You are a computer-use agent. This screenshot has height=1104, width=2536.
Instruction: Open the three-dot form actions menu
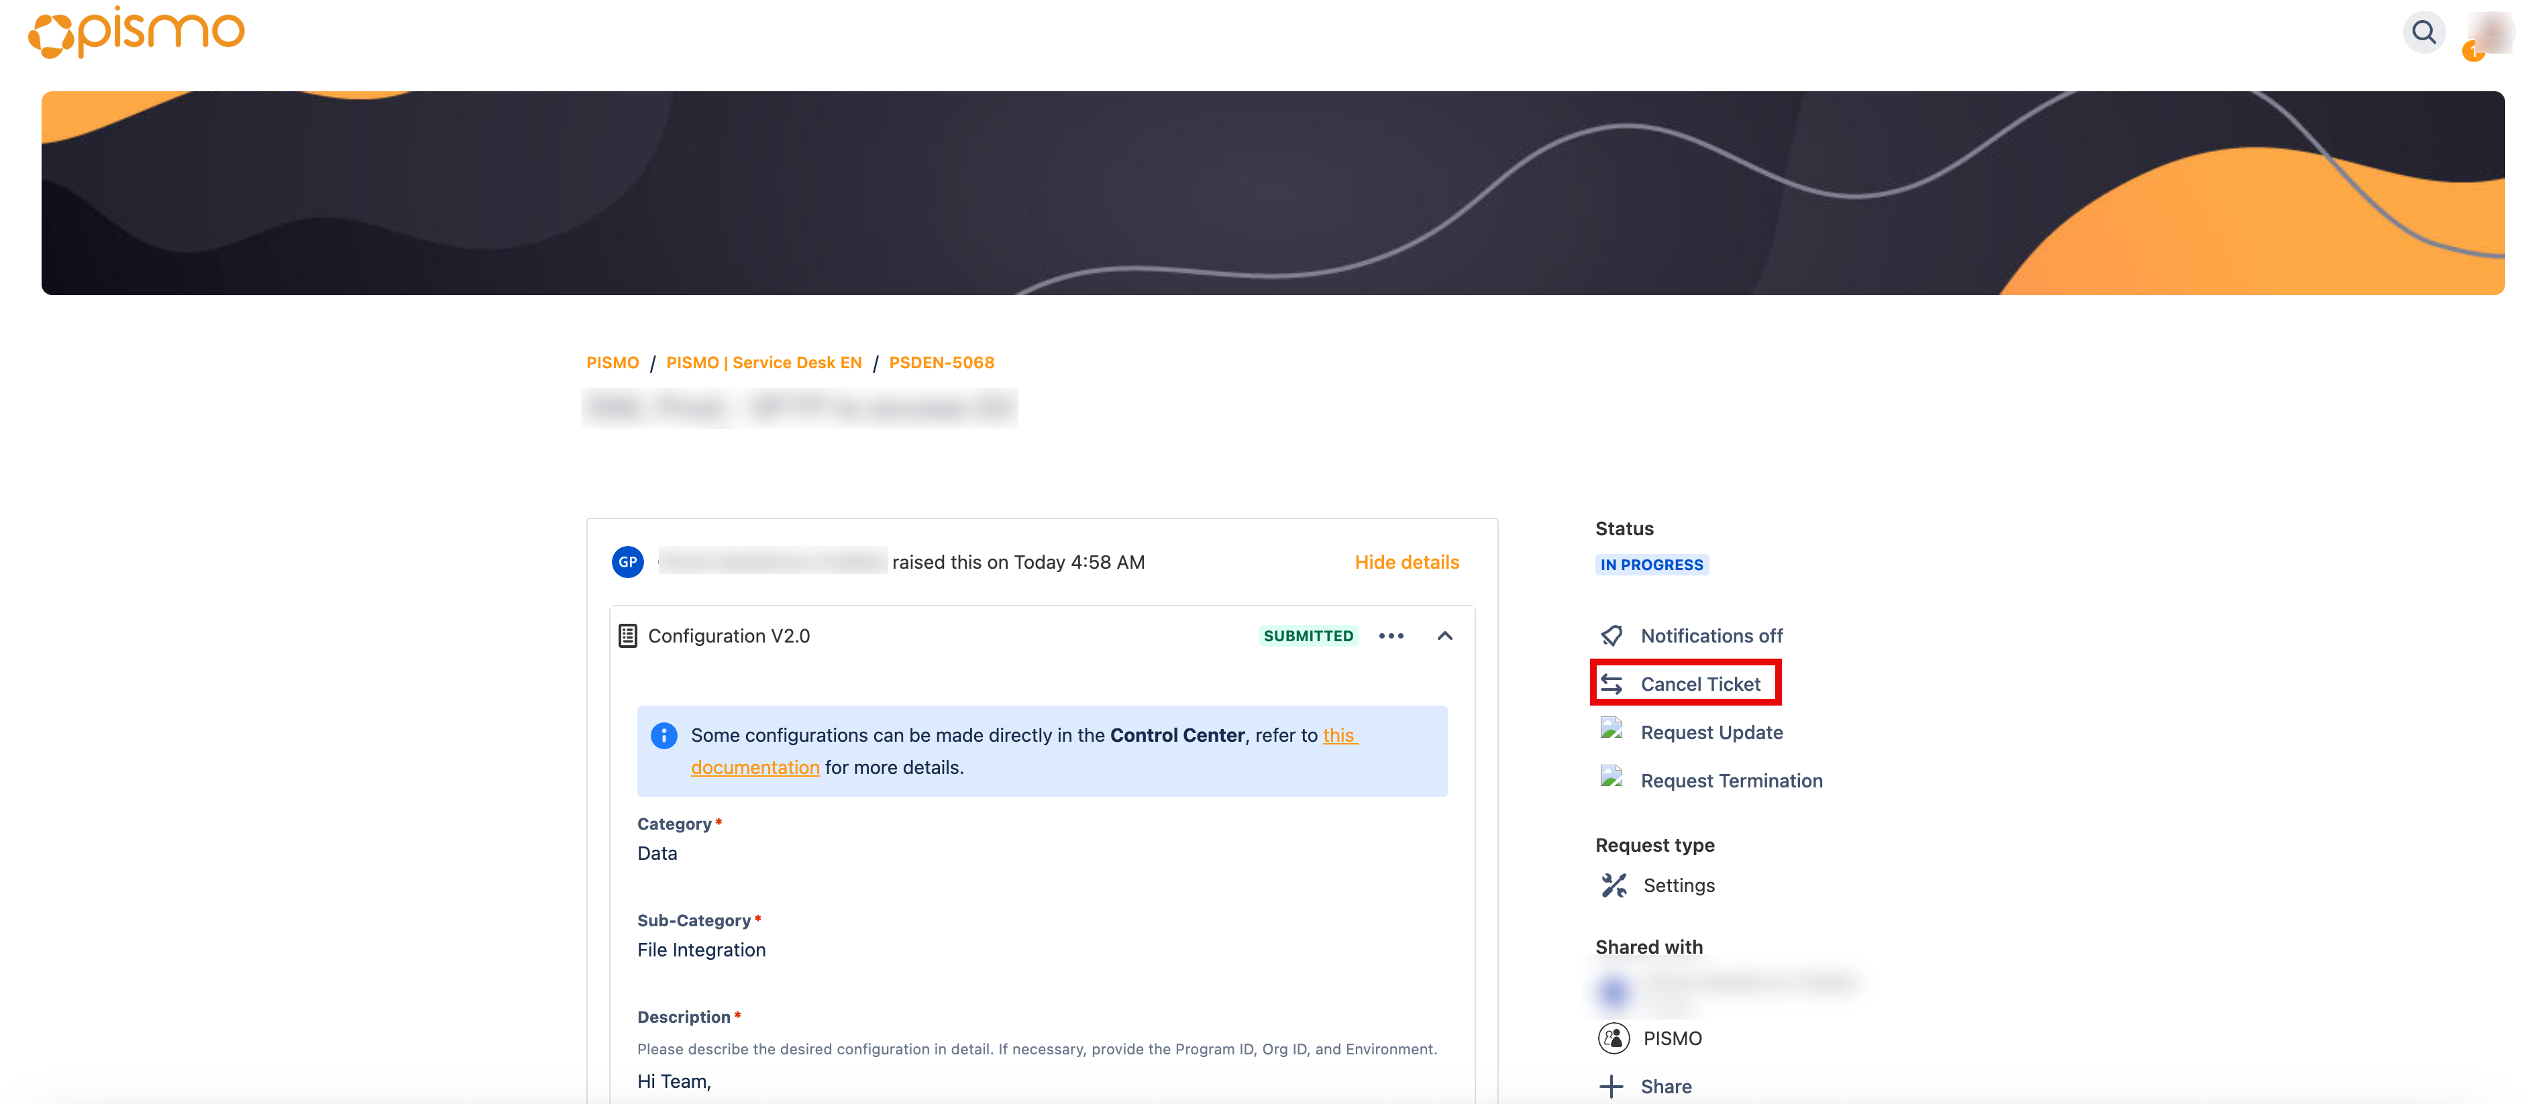click(1391, 636)
